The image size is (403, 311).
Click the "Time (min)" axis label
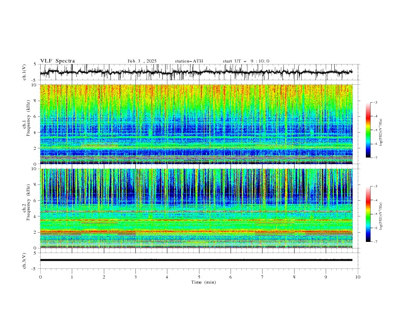[x=204, y=282]
